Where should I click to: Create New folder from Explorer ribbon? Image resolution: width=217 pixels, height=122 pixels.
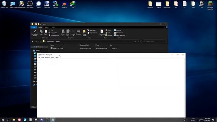84,33
